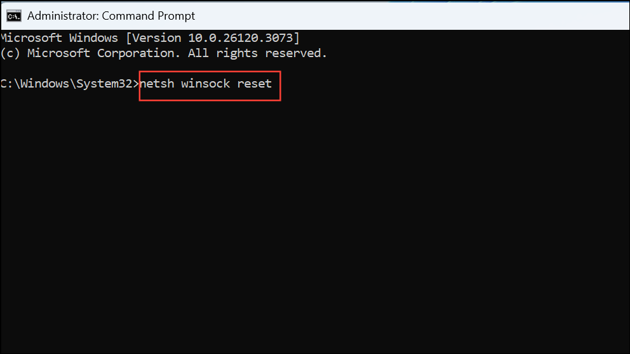Click the '[Version' text in first line
630x354 pixels.
[154, 38]
